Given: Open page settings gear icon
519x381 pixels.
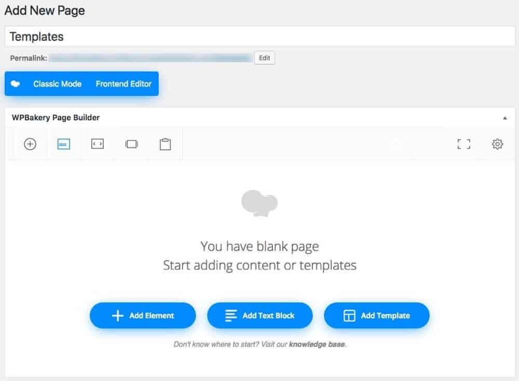Looking at the screenshot, I should coord(497,144).
